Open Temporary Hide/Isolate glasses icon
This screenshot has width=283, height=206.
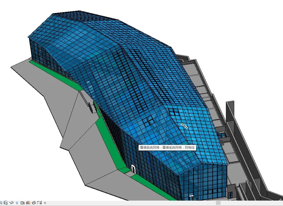click(11, 202)
